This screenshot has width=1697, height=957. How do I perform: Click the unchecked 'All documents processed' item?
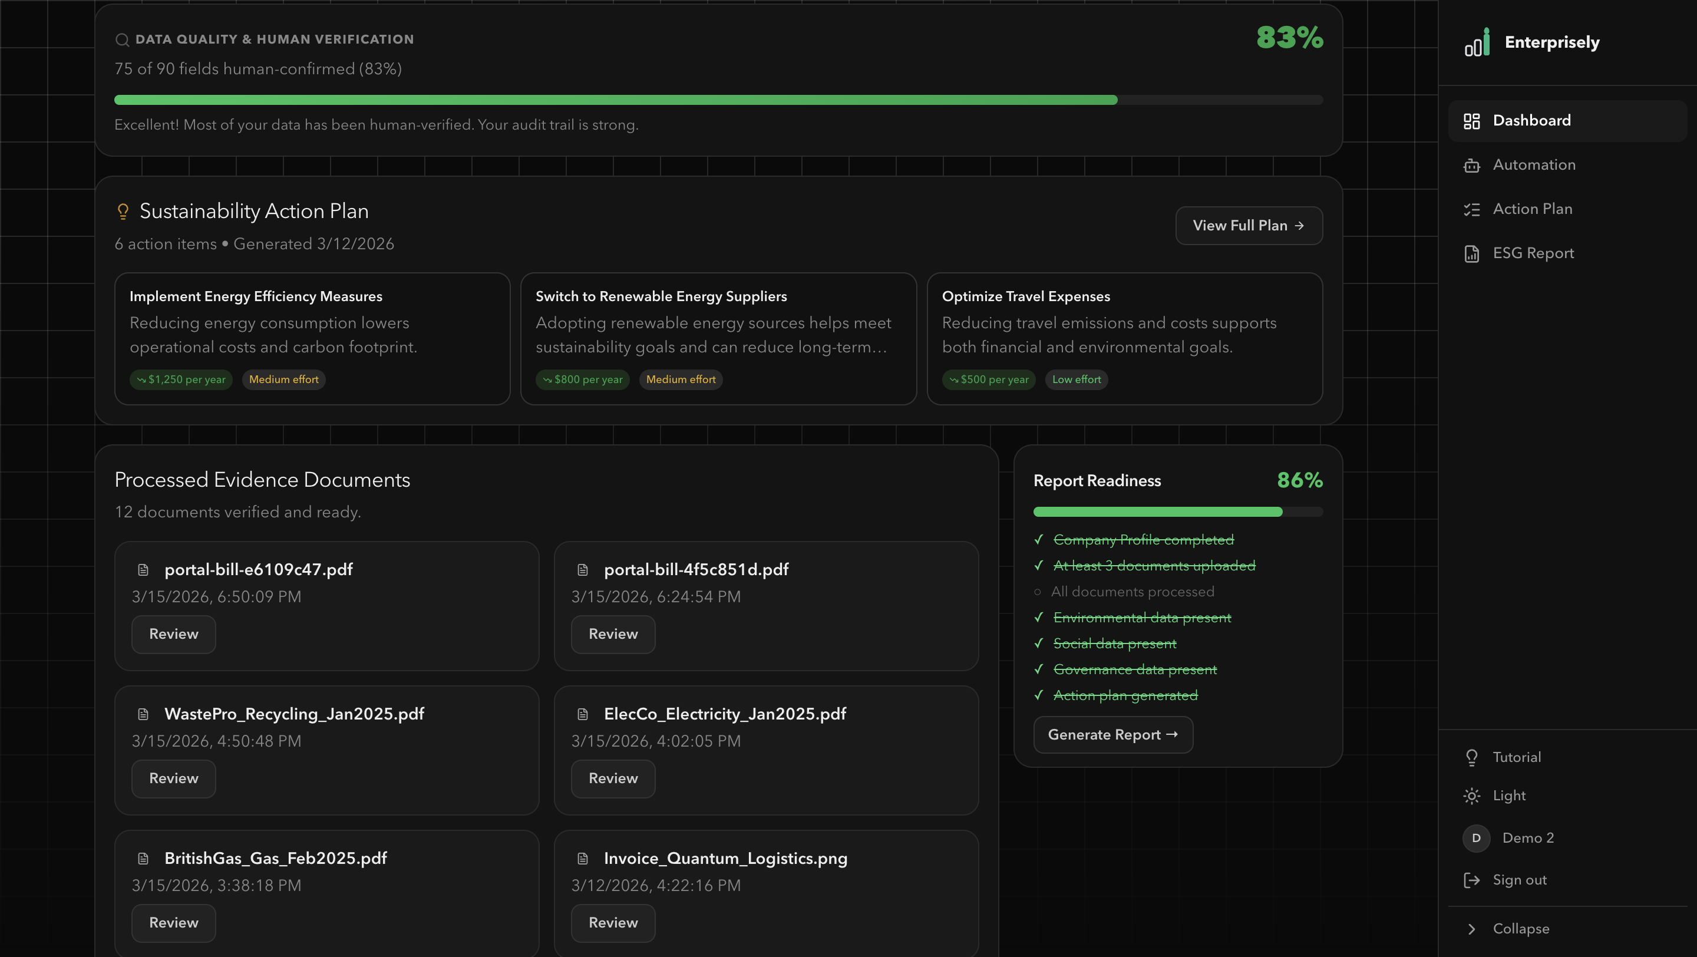pos(1132,592)
